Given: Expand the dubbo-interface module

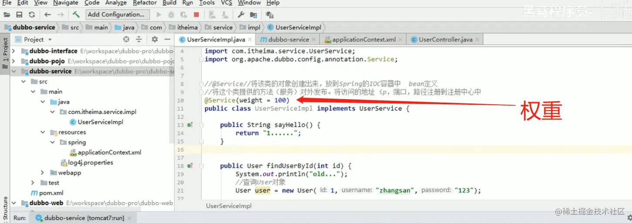Looking at the screenshot, I should 14,51.
